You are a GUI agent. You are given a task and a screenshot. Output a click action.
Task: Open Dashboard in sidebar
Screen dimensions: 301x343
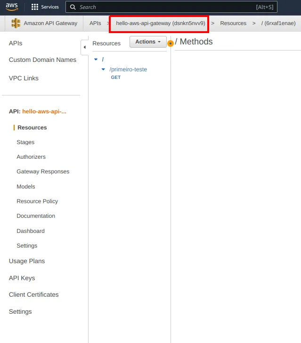(31, 231)
